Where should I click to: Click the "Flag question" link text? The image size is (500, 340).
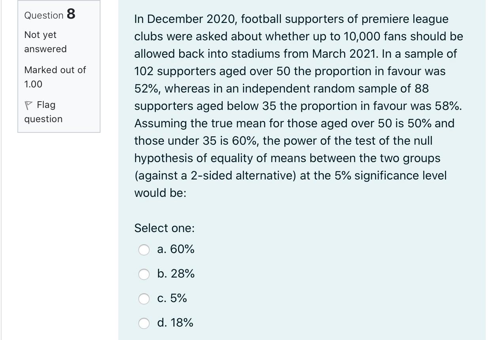[44, 112]
